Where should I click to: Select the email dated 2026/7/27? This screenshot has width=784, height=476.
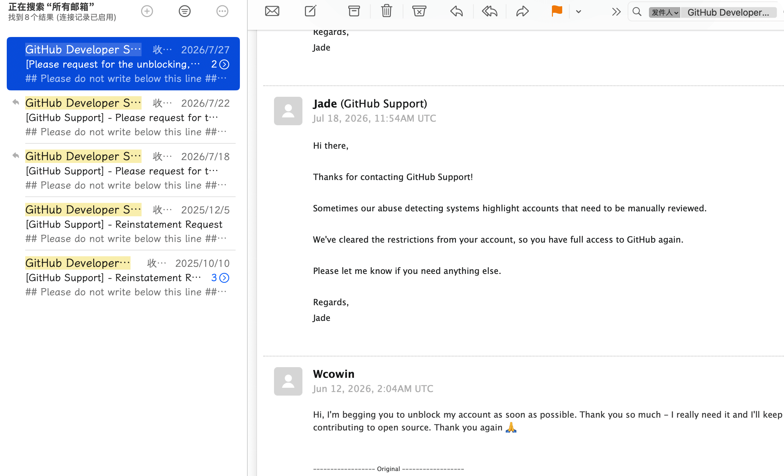point(123,64)
